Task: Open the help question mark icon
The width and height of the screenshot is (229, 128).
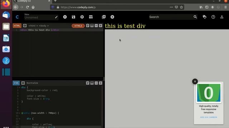Action: pyautogui.click(x=213, y=17)
